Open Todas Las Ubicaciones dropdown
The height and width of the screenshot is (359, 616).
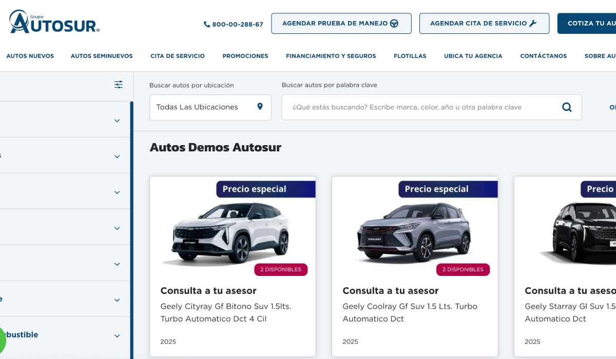(210, 107)
